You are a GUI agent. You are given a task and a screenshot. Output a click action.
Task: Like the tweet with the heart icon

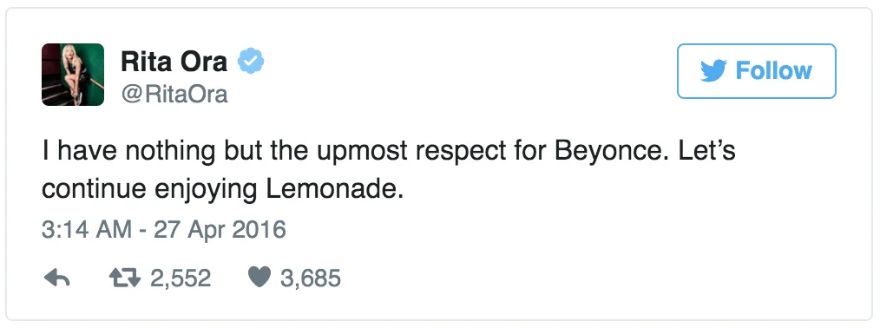[259, 278]
